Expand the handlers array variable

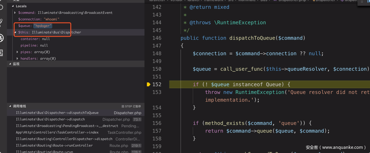tap(17, 58)
